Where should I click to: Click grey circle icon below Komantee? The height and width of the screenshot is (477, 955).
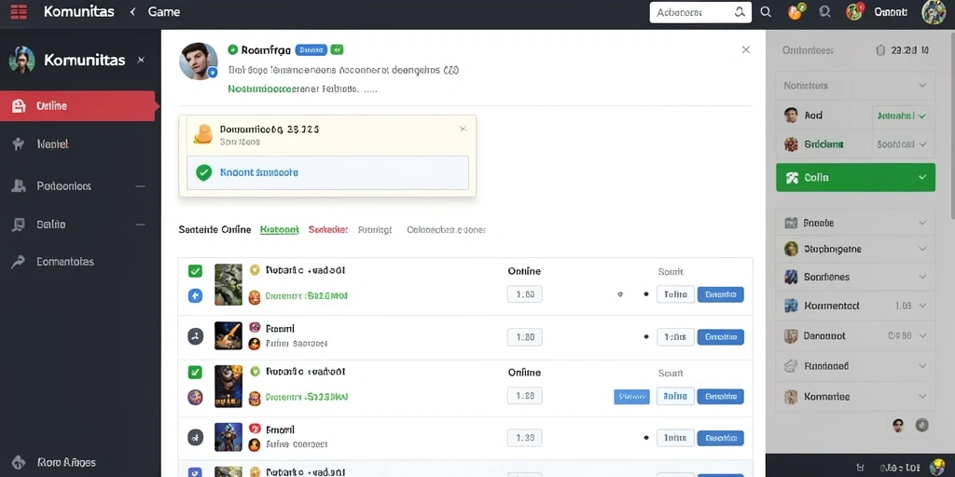(921, 426)
